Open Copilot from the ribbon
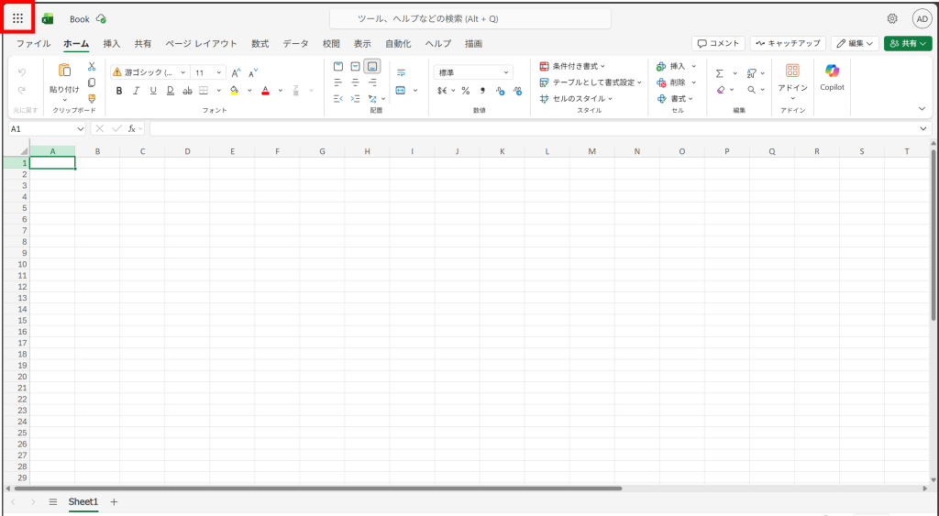The height and width of the screenshot is (516, 939). (x=832, y=77)
